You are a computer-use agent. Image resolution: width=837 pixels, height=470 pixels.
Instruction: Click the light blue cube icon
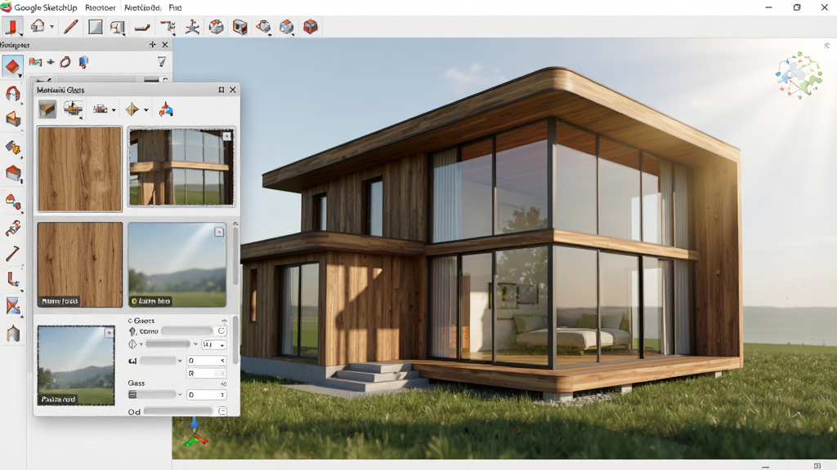287,27
